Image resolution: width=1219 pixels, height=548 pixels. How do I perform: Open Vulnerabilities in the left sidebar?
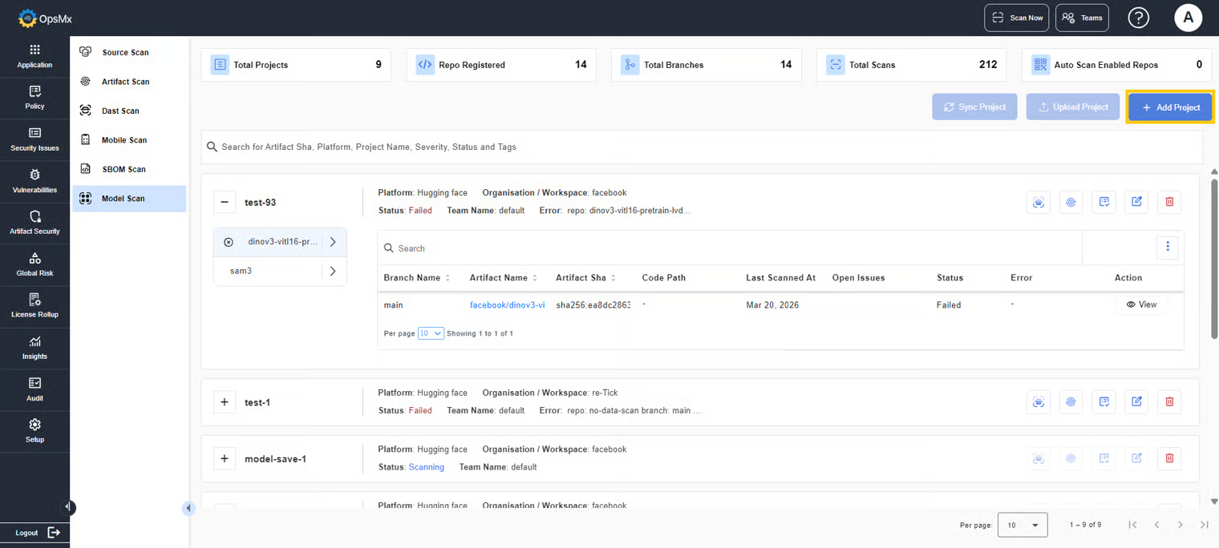(34, 181)
